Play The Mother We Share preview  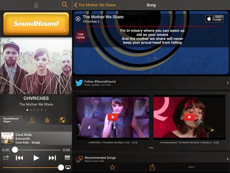click(78, 19)
